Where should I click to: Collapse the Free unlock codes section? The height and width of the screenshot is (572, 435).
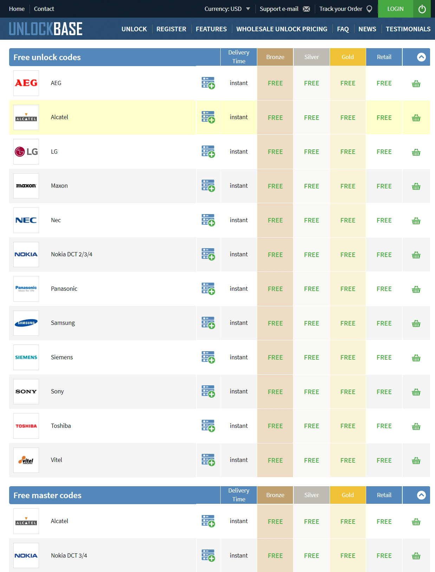(421, 57)
